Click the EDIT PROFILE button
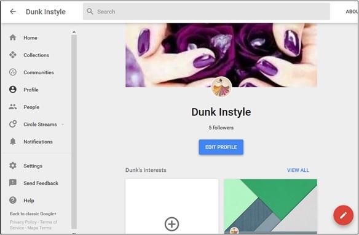Screen dimensions: 359x235 (221, 147)
